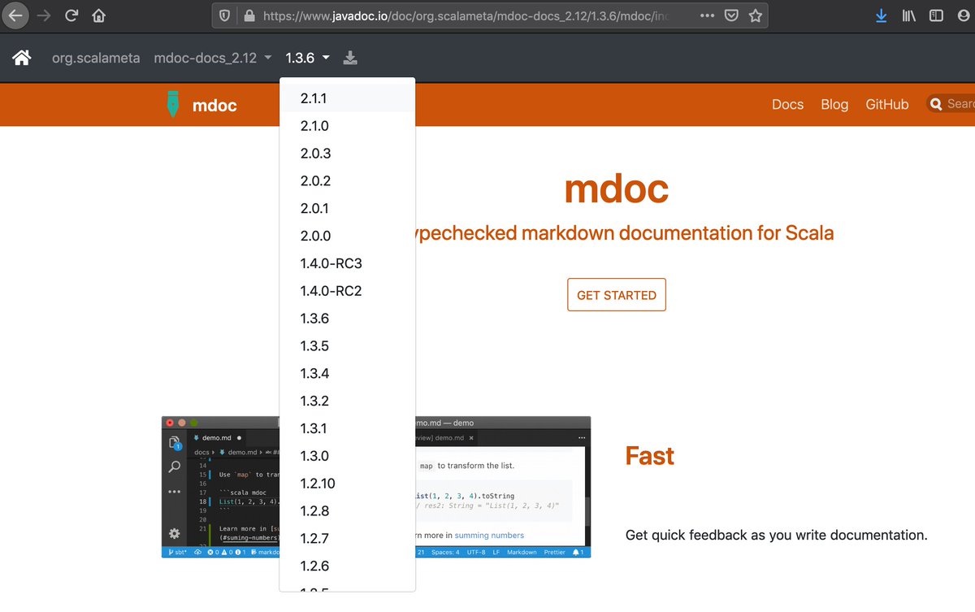The height and width of the screenshot is (612, 975).
Task: Open the Firefox overflow menu (three dots)
Action: [x=707, y=15]
